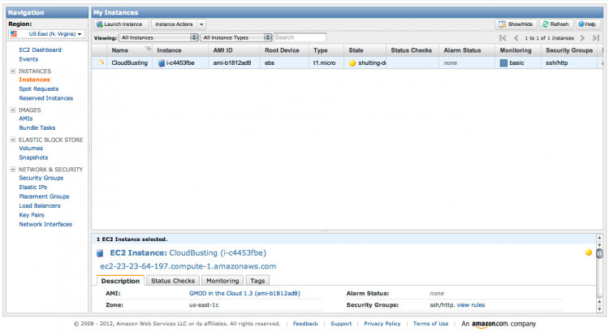This screenshot has width=609, height=332.
Task: Click the basic monitoring icon
Action: coord(503,63)
